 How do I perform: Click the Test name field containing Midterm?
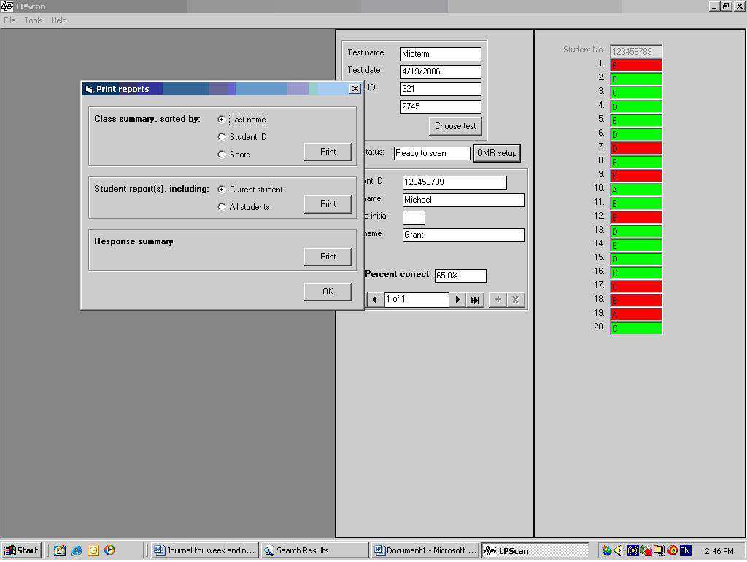[x=441, y=54]
